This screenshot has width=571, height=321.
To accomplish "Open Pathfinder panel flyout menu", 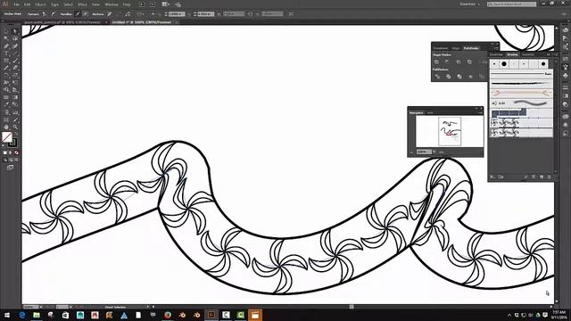I will pos(496,48).
